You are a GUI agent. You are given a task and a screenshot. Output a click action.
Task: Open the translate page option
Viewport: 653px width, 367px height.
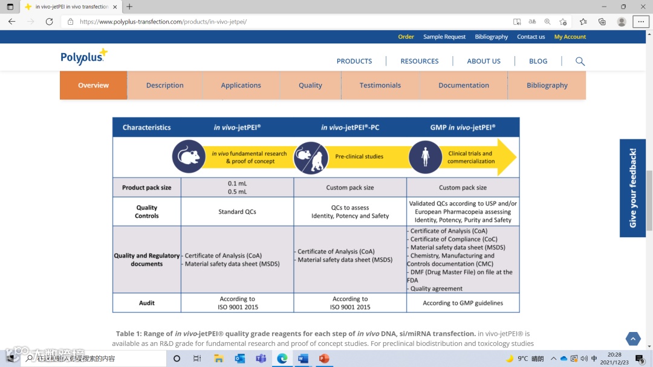(x=532, y=22)
